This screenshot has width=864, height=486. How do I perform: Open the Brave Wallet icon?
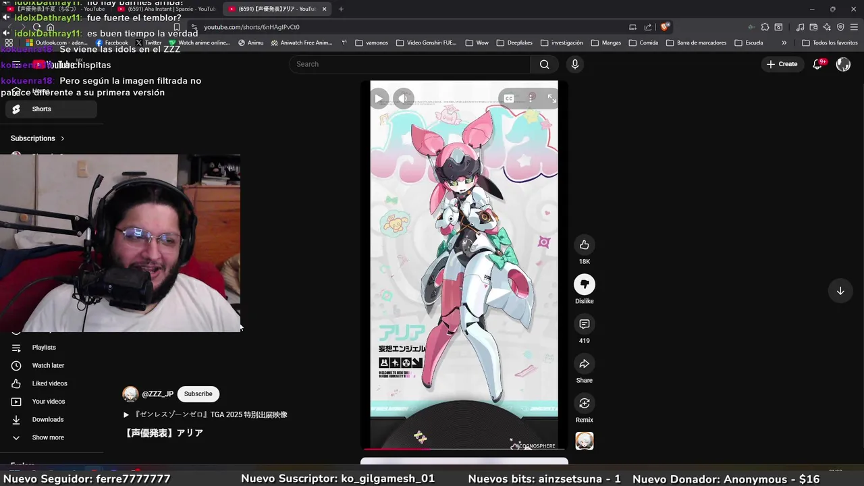[813, 27]
